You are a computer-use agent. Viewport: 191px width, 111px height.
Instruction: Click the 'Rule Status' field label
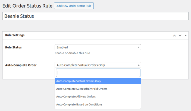(14, 47)
